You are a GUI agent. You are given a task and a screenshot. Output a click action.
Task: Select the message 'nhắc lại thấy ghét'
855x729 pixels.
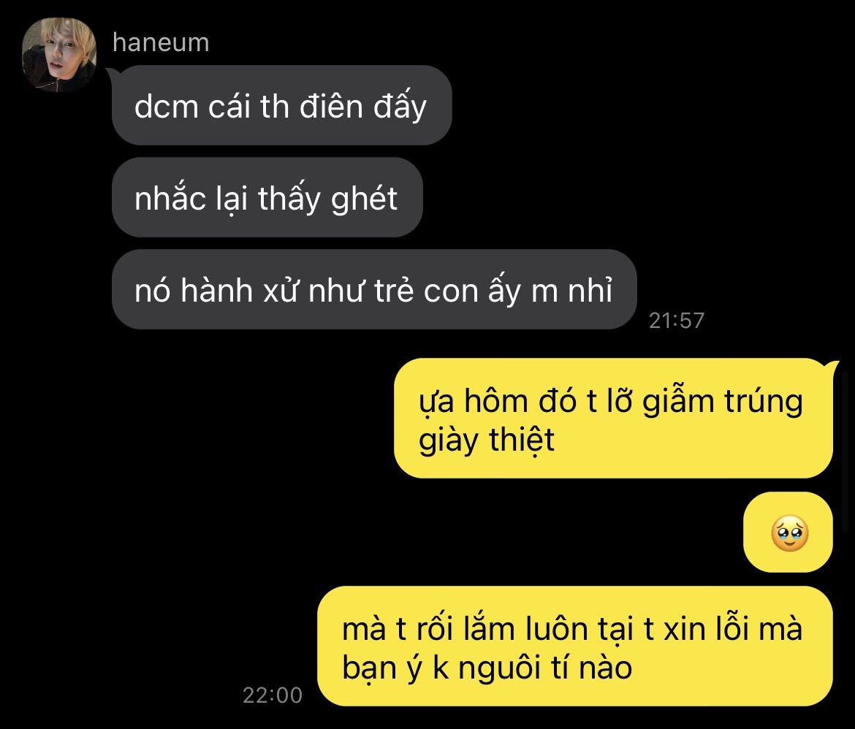(267, 197)
